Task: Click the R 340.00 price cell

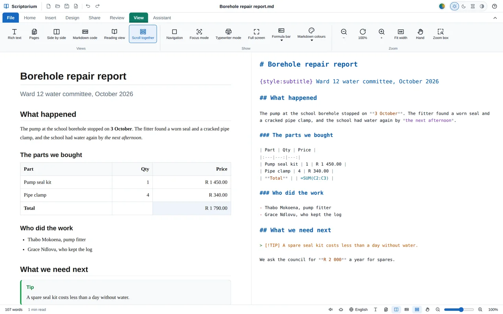Action: (x=192, y=195)
